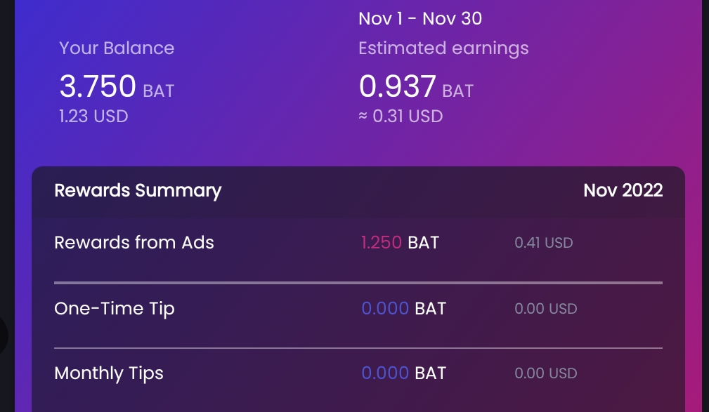Image resolution: width=709 pixels, height=412 pixels.
Task: Select the Monthly Tips row label
Action: [109, 373]
